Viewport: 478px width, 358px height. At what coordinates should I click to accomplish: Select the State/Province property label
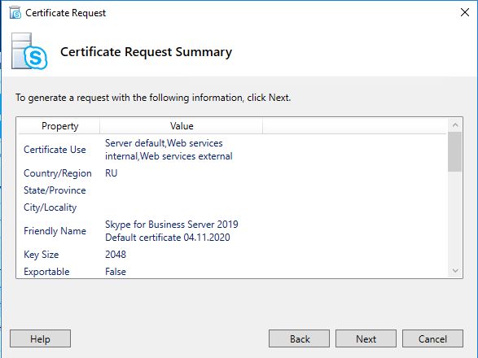tap(55, 190)
